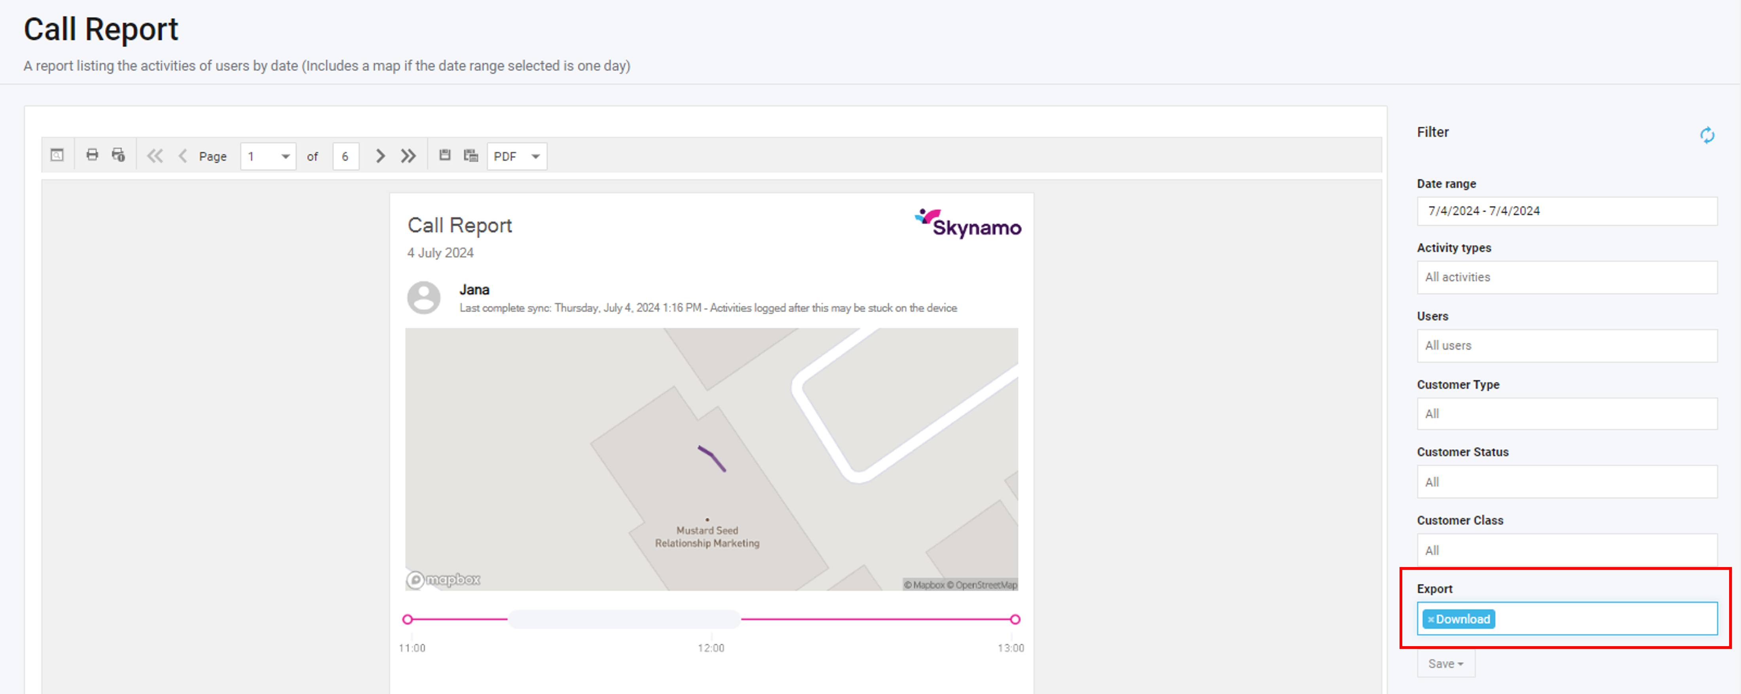
Task: Go to next report page
Action: 381,156
